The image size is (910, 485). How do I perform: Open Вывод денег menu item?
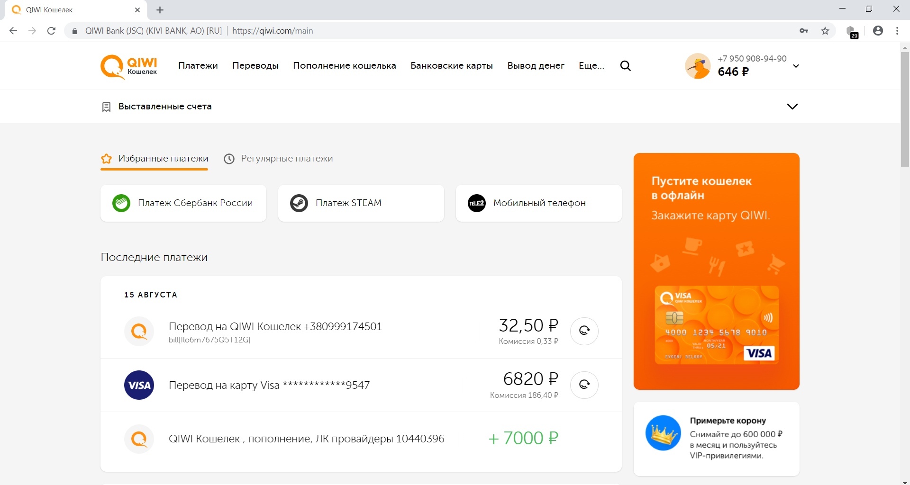tap(536, 66)
